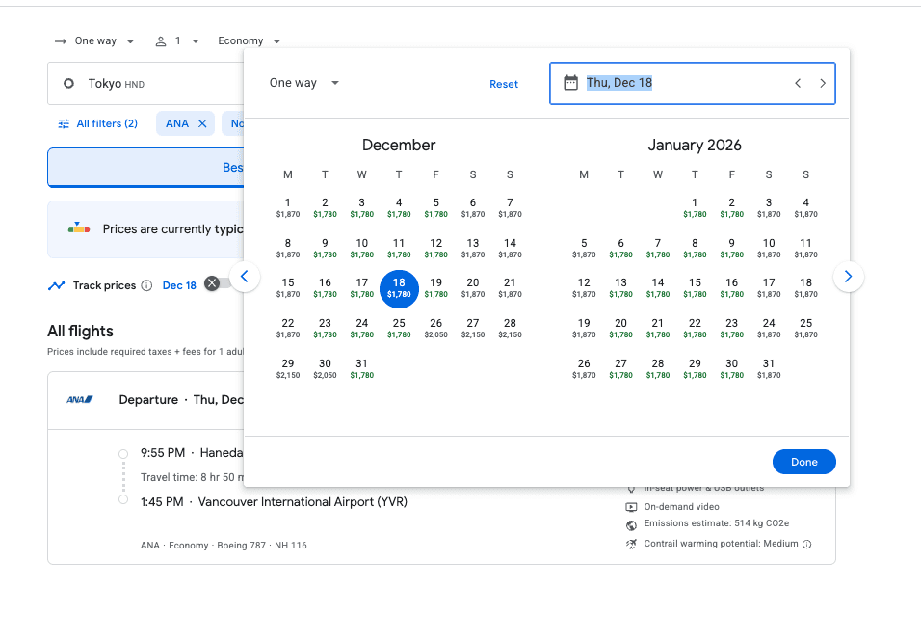Click contrail warming potential info icon
This screenshot has height=642, width=921.
tap(807, 544)
